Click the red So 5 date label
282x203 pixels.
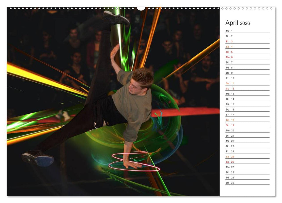coord(229,51)
